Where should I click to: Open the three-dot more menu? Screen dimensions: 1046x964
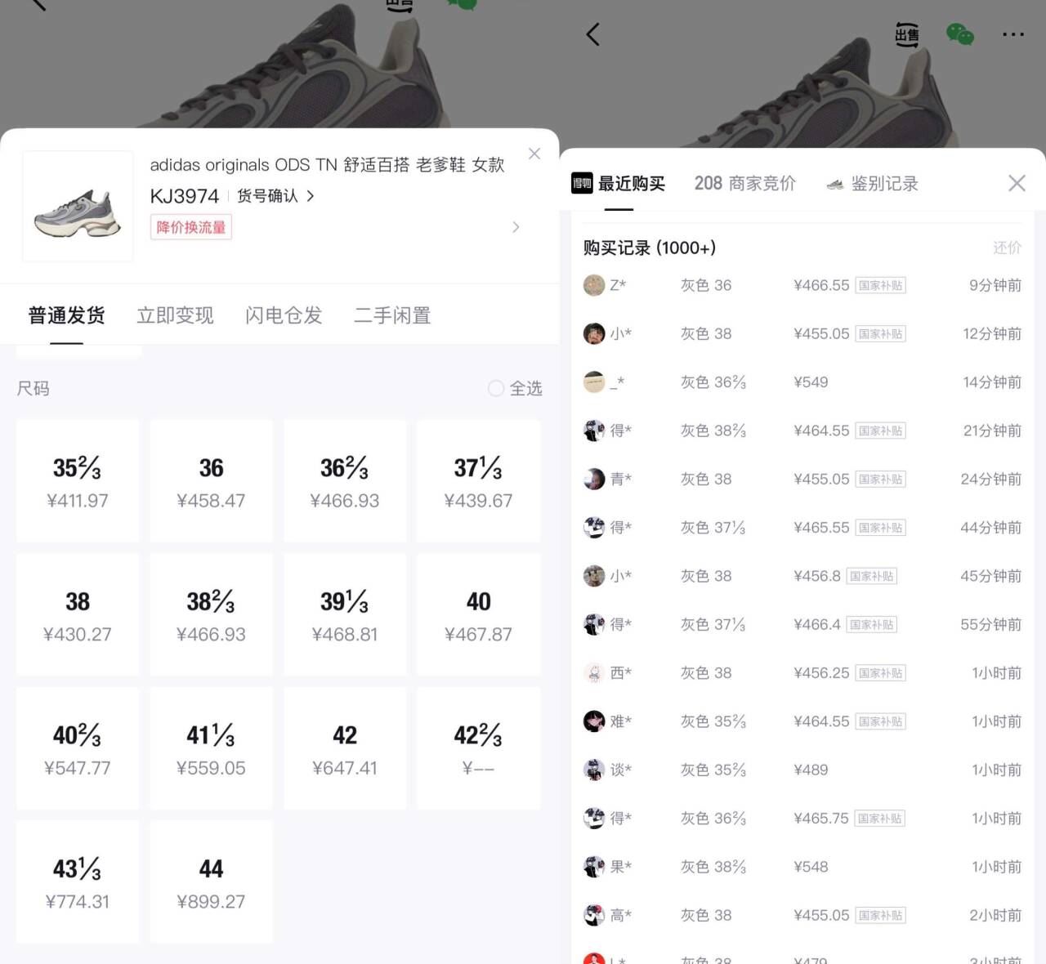[x=1013, y=34]
